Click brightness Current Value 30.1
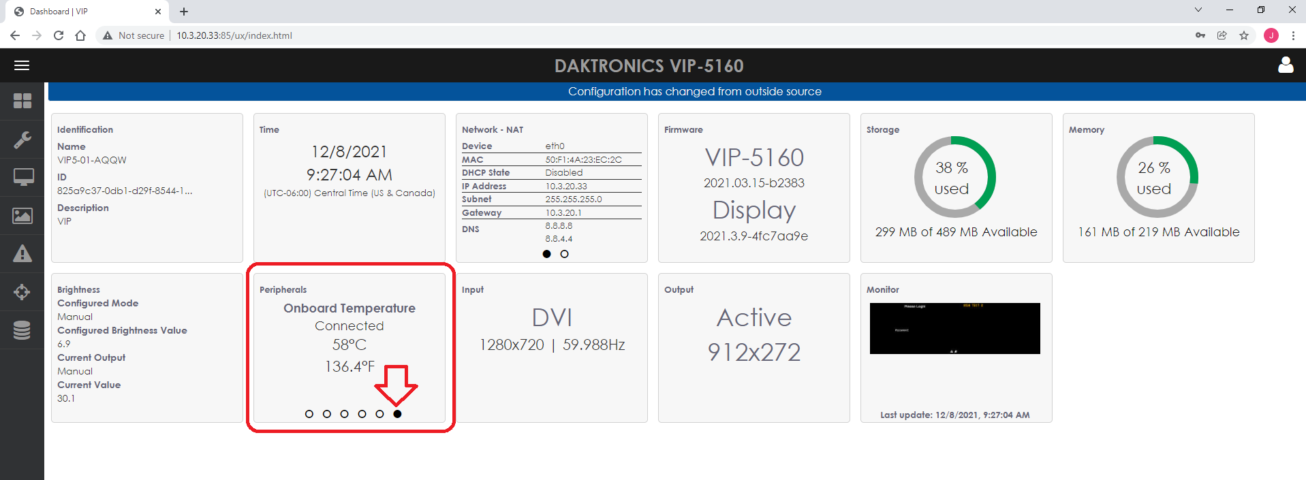 [66, 398]
